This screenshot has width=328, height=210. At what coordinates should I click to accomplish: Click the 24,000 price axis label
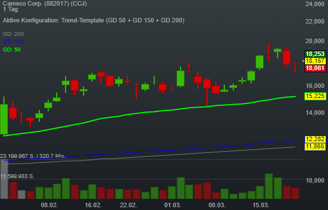click(315, 4)
